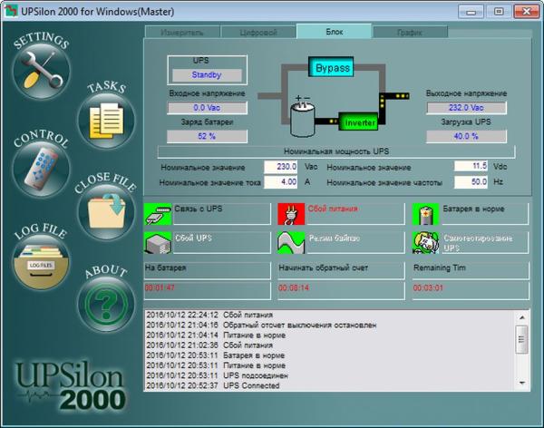Click the Самотестирование UPS icon
The image size is (544, 428).
[x=426, y=242]
